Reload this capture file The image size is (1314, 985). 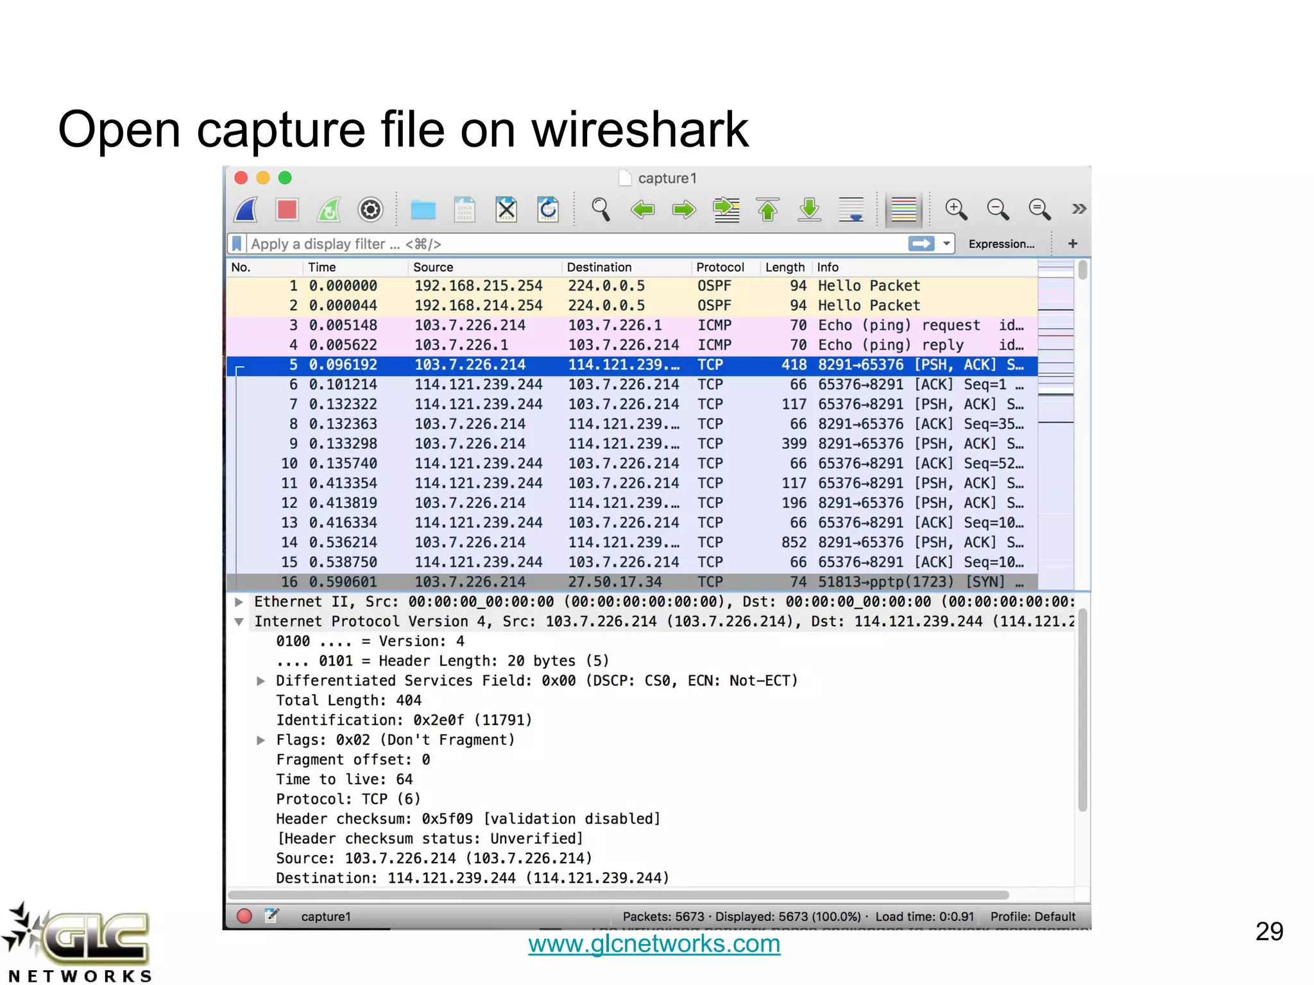[548, 210]
